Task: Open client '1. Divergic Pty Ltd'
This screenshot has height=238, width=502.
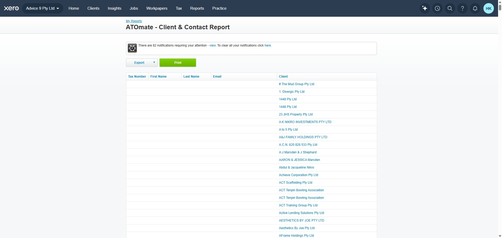Action: click(x=292, y=92)
